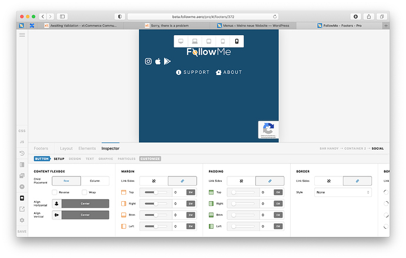This screenshot has width=406, height=258.
Task: Open the Safari downloads button
Action: 355,16
